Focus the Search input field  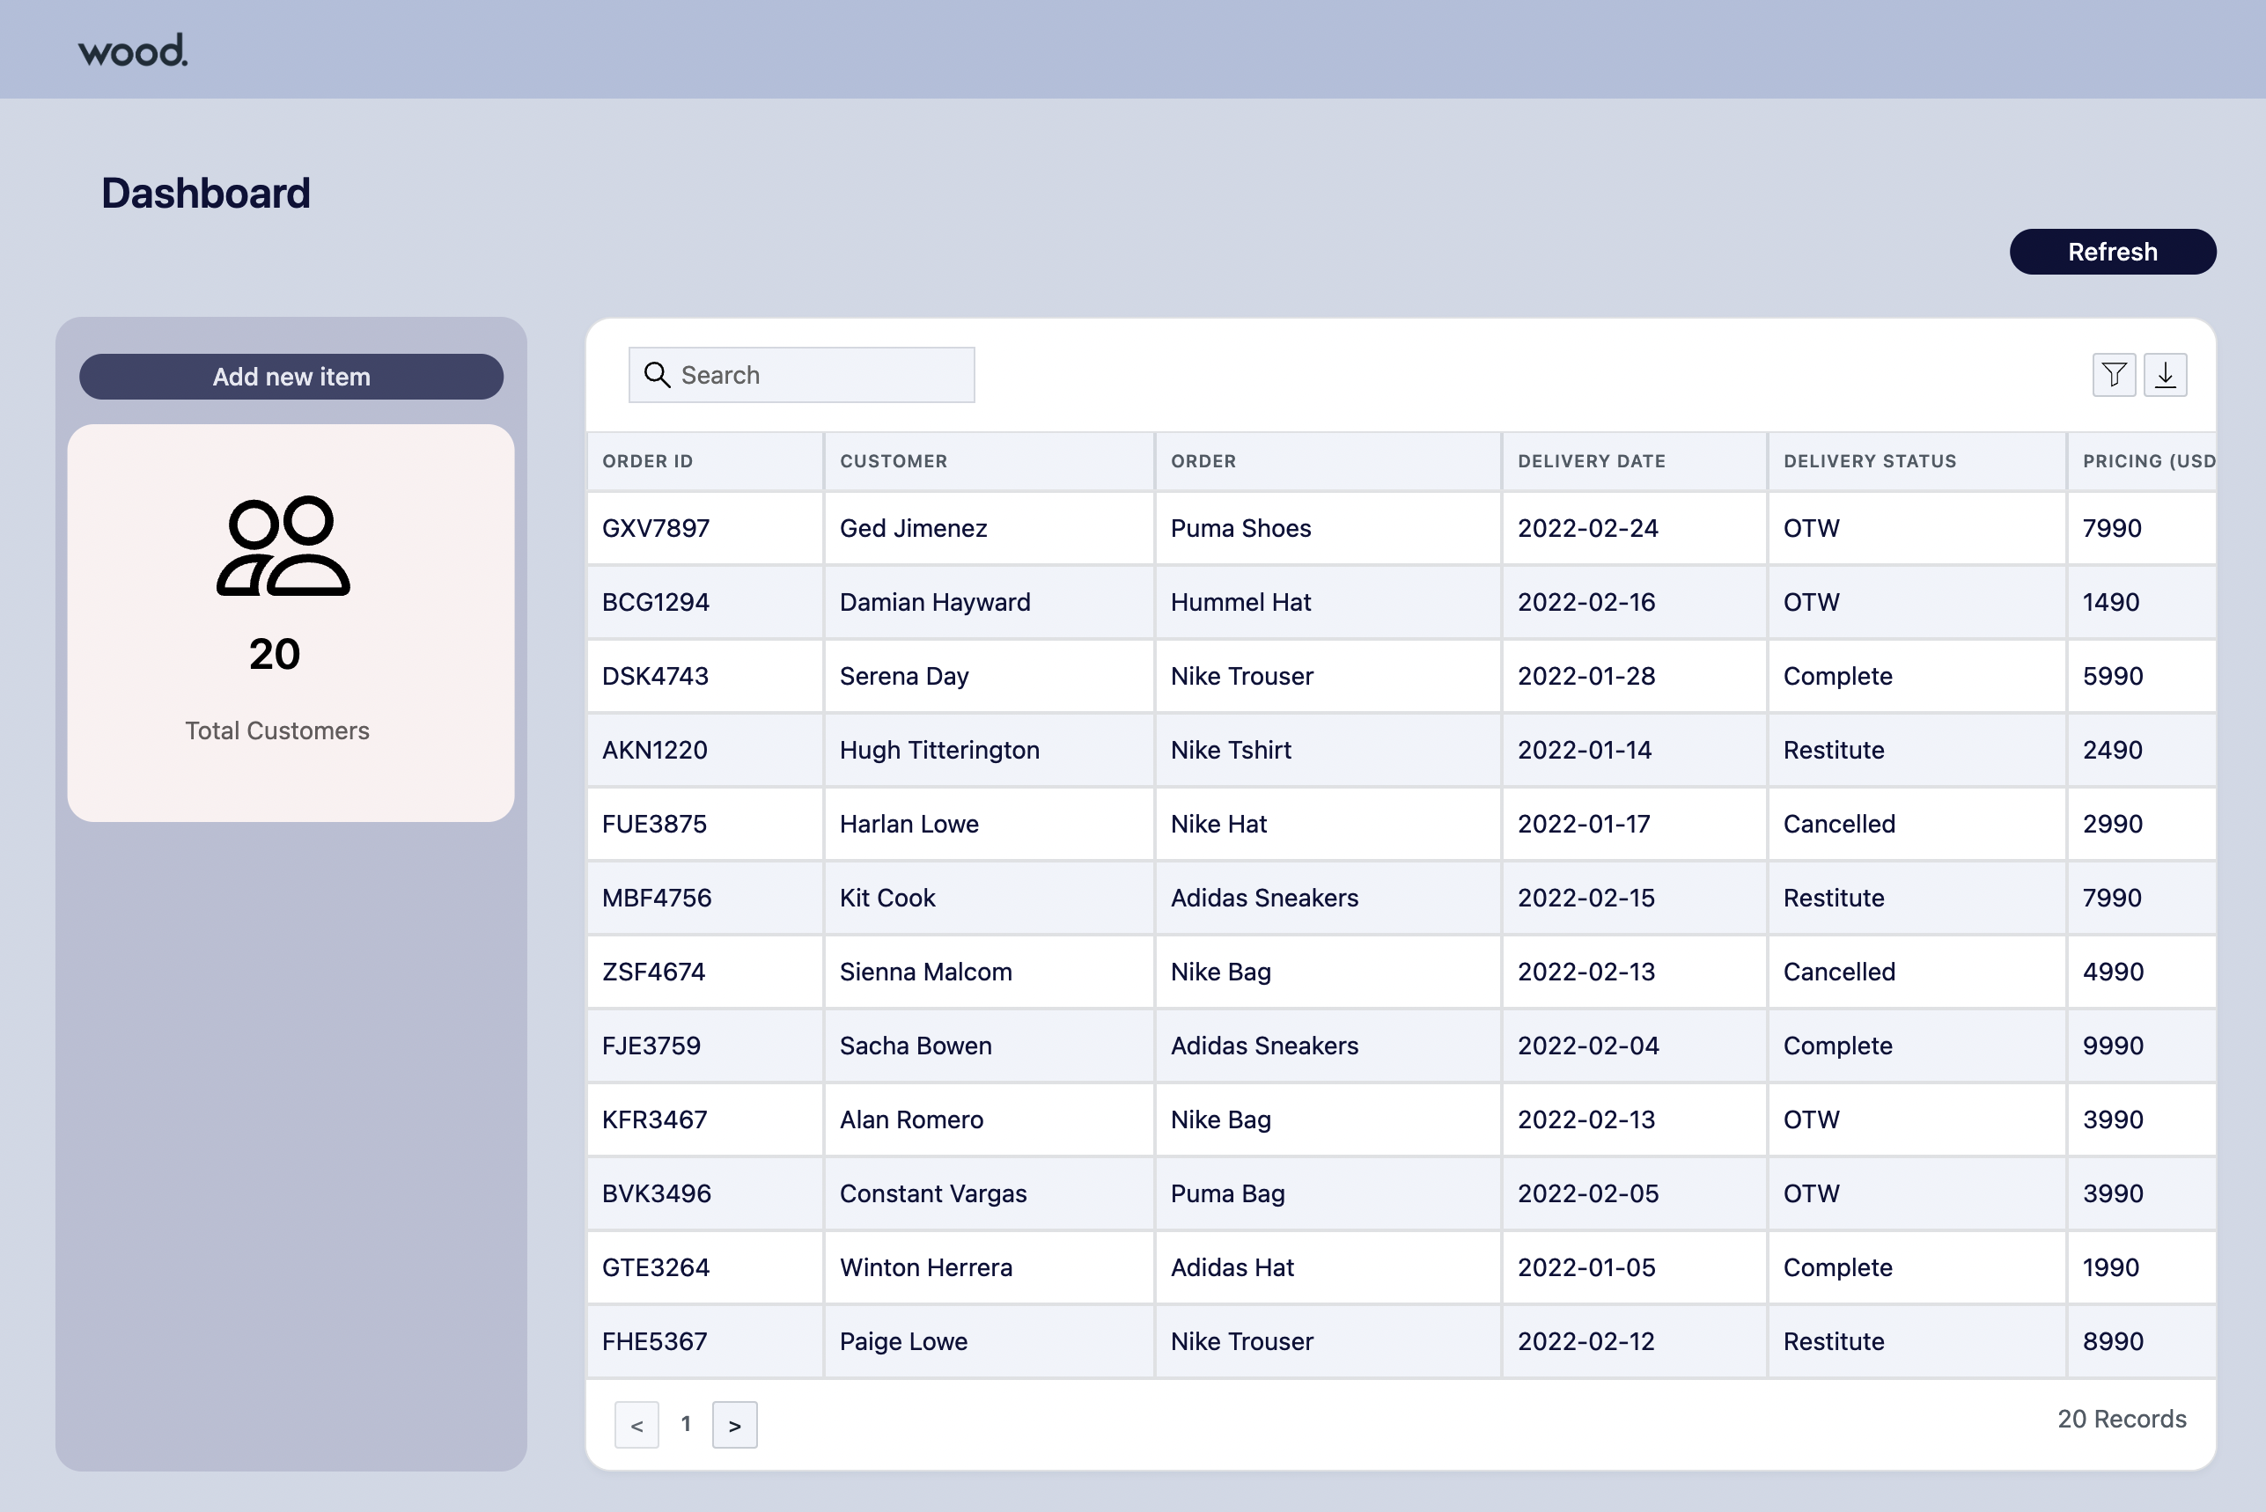click(820, 375)
